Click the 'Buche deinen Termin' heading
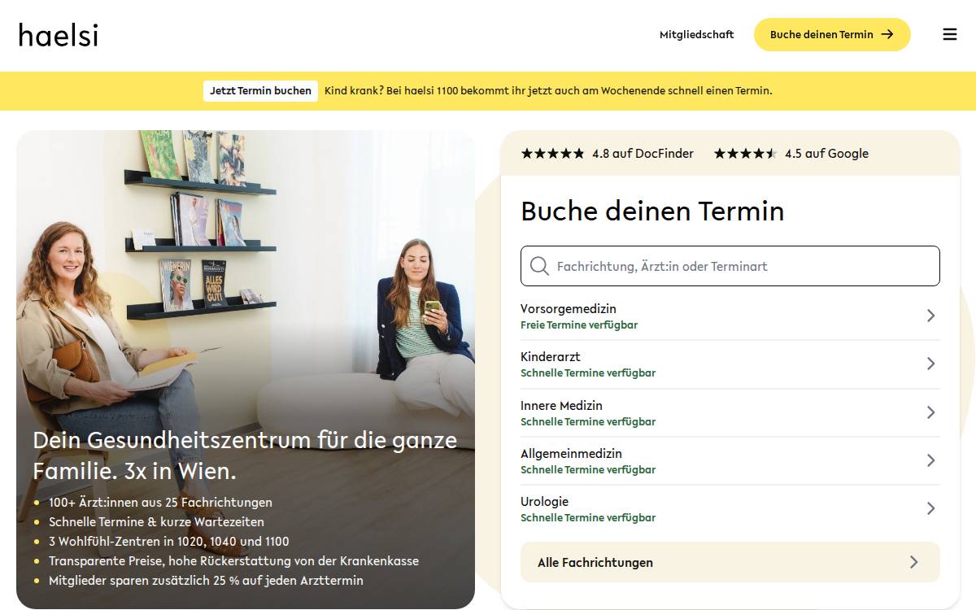Viewport: 976px width, 610px height. point(652,211)
